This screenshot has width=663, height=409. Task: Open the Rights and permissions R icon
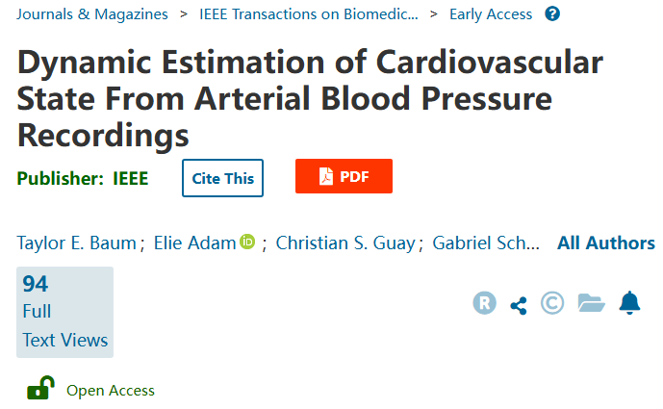pyautogui.click(x=485, y=303)
